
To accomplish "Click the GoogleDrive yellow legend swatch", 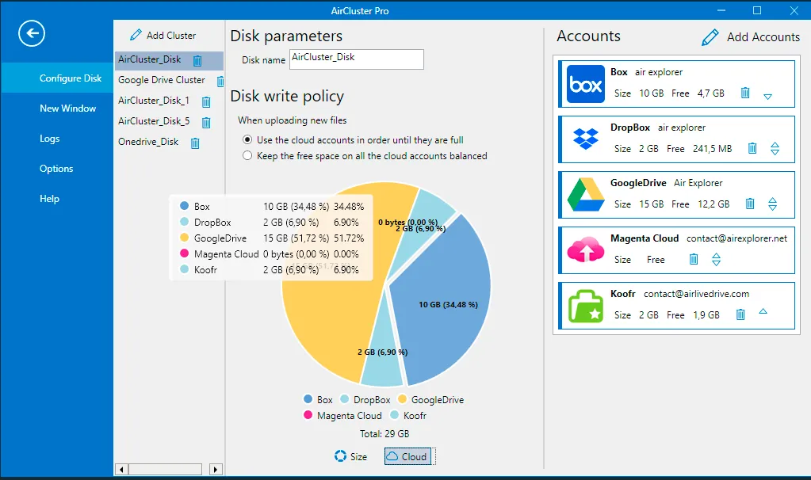I will pyautogui.click(x=403, y=399).
